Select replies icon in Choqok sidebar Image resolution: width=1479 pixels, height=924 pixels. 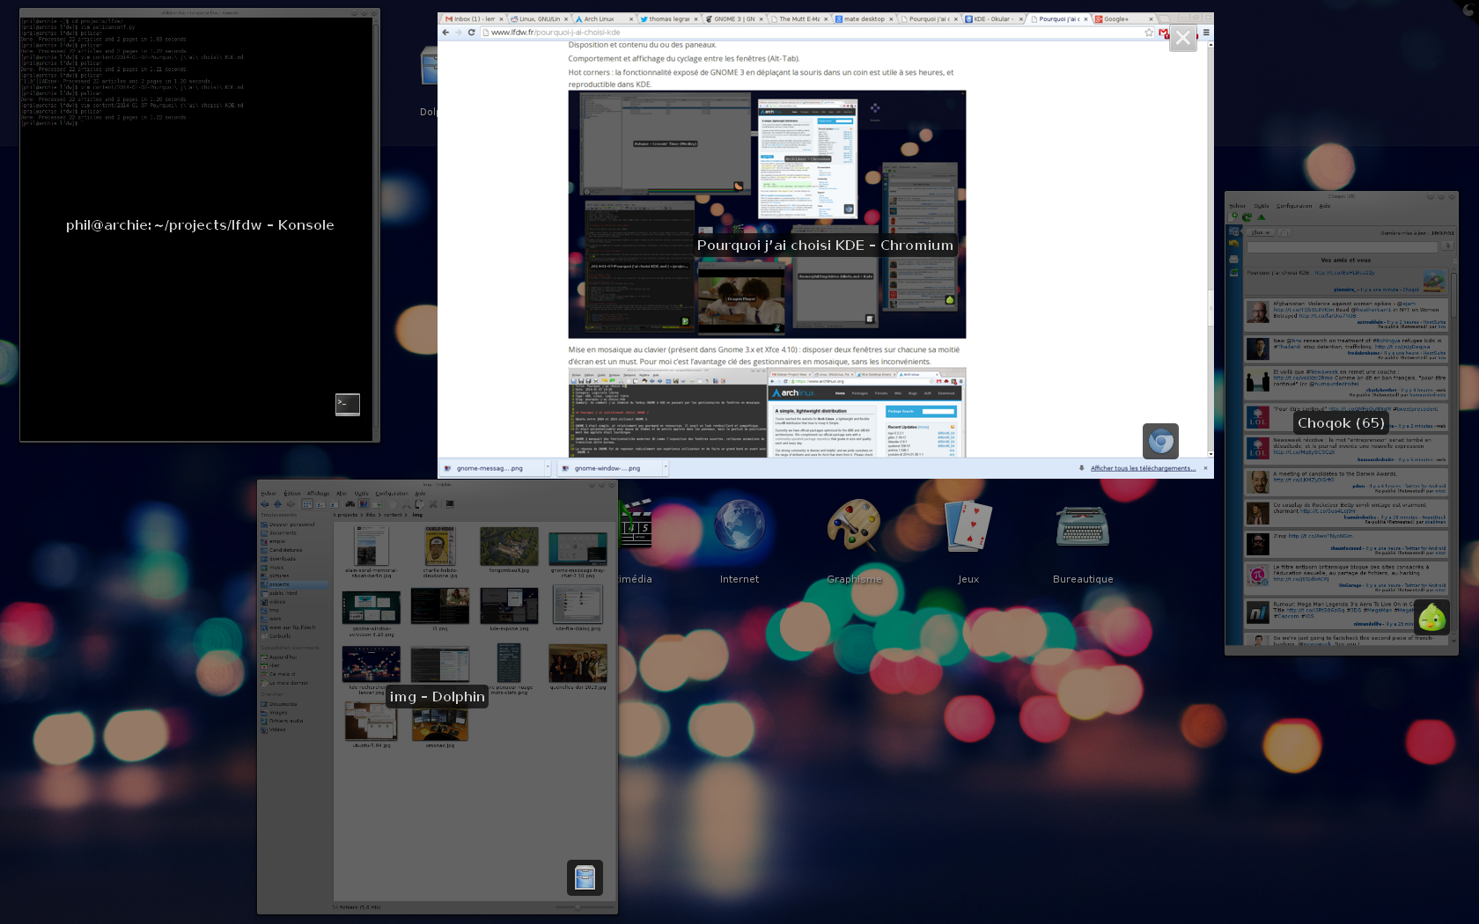(1233, 244)
